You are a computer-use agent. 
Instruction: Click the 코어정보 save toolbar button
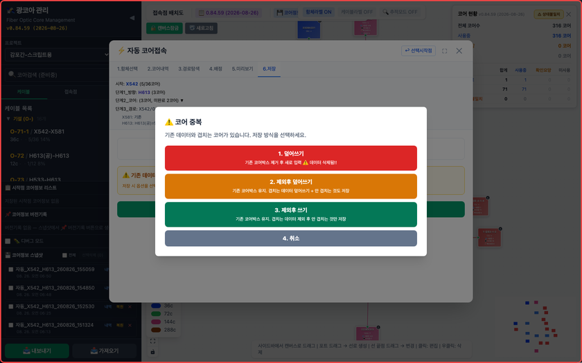coord(287,12)
